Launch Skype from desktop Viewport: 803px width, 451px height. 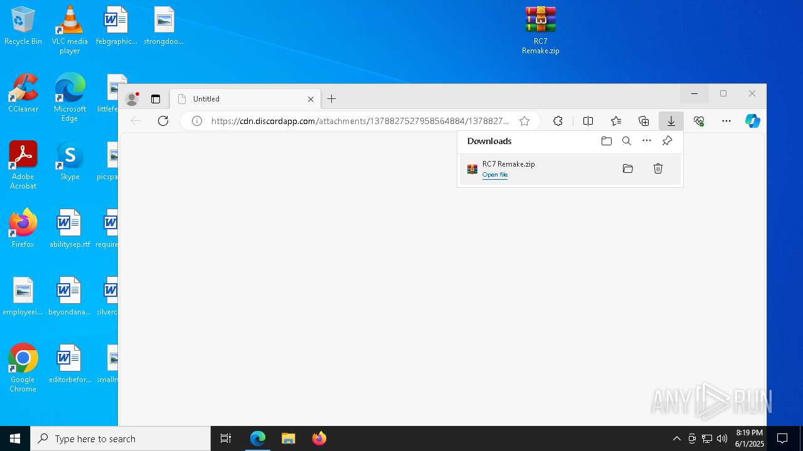[70, 162]
